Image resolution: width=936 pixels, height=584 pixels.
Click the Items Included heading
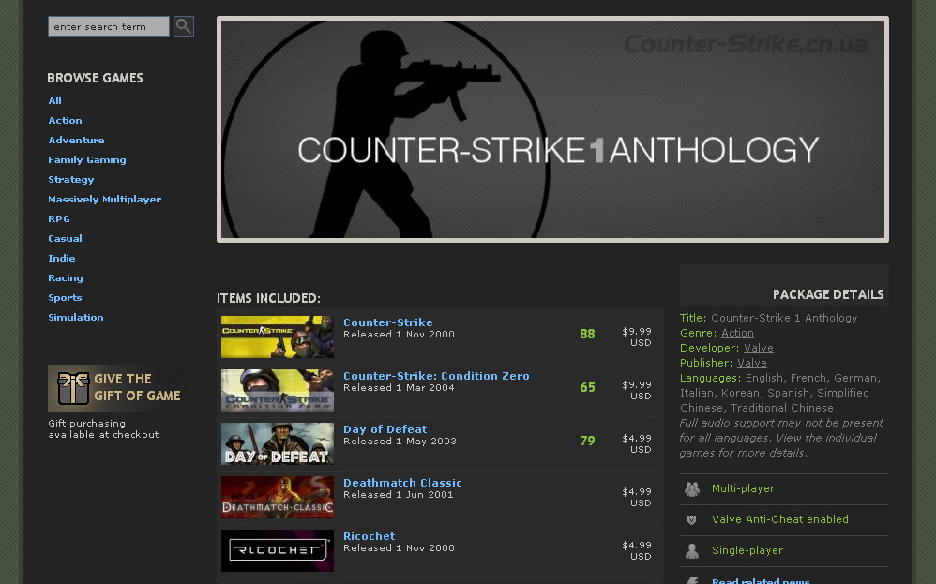[x=268, y=298]
